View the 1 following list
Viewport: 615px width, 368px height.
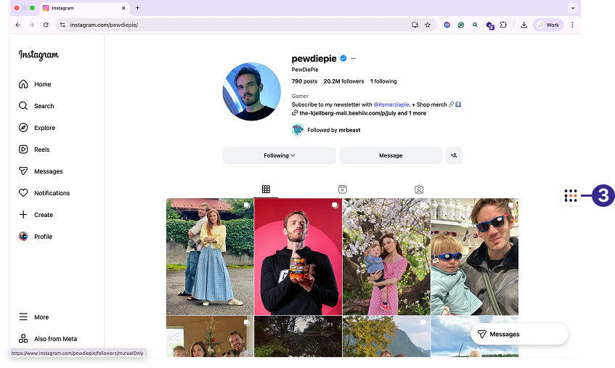383,81
